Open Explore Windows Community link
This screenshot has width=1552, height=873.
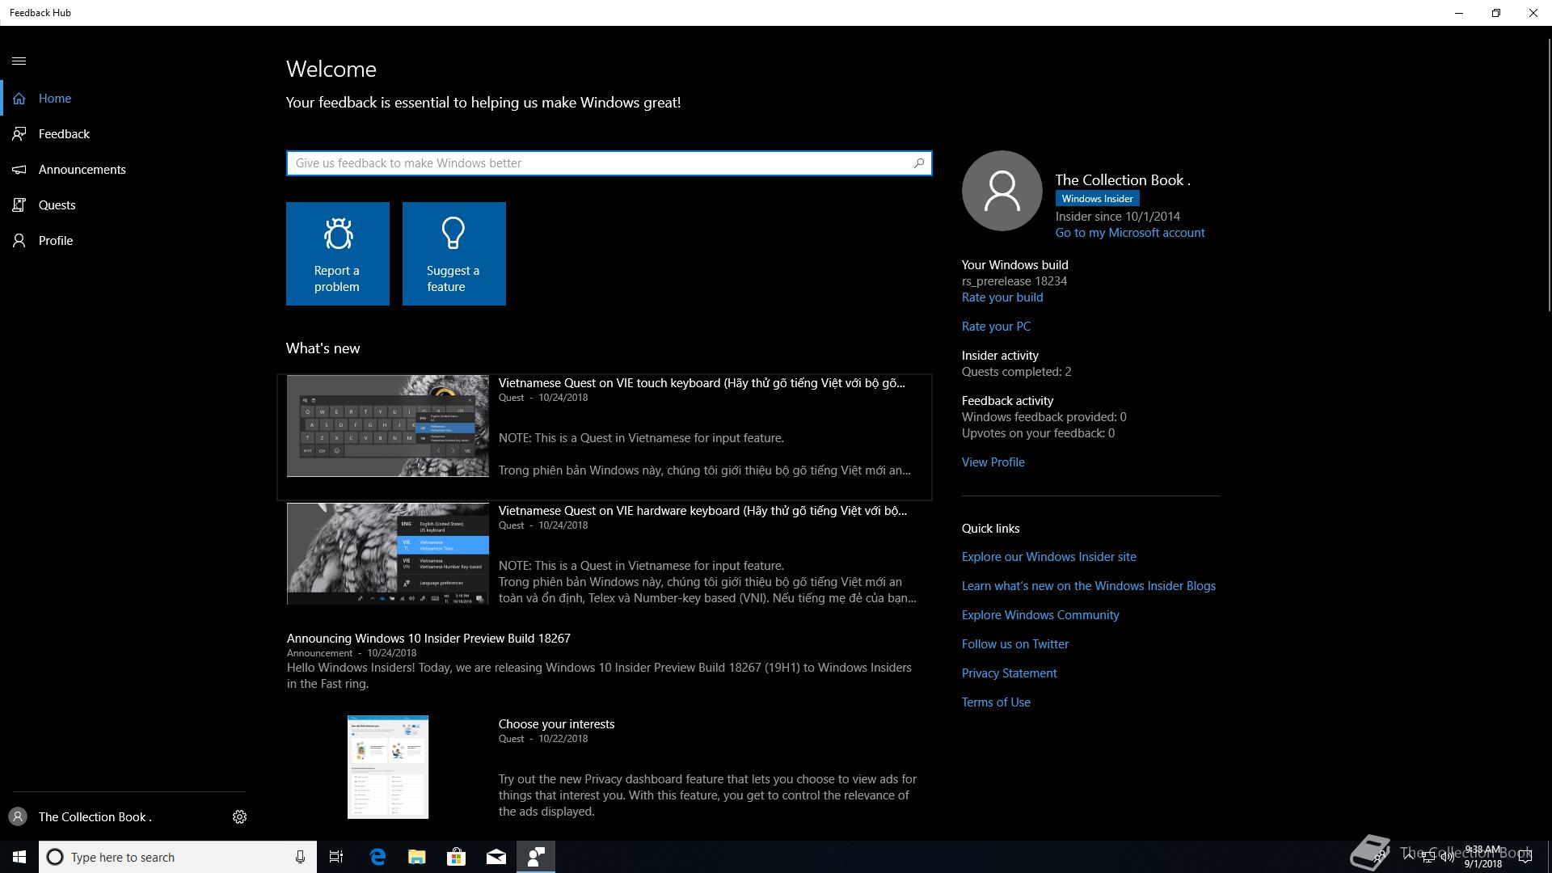tap(1040, 615)
